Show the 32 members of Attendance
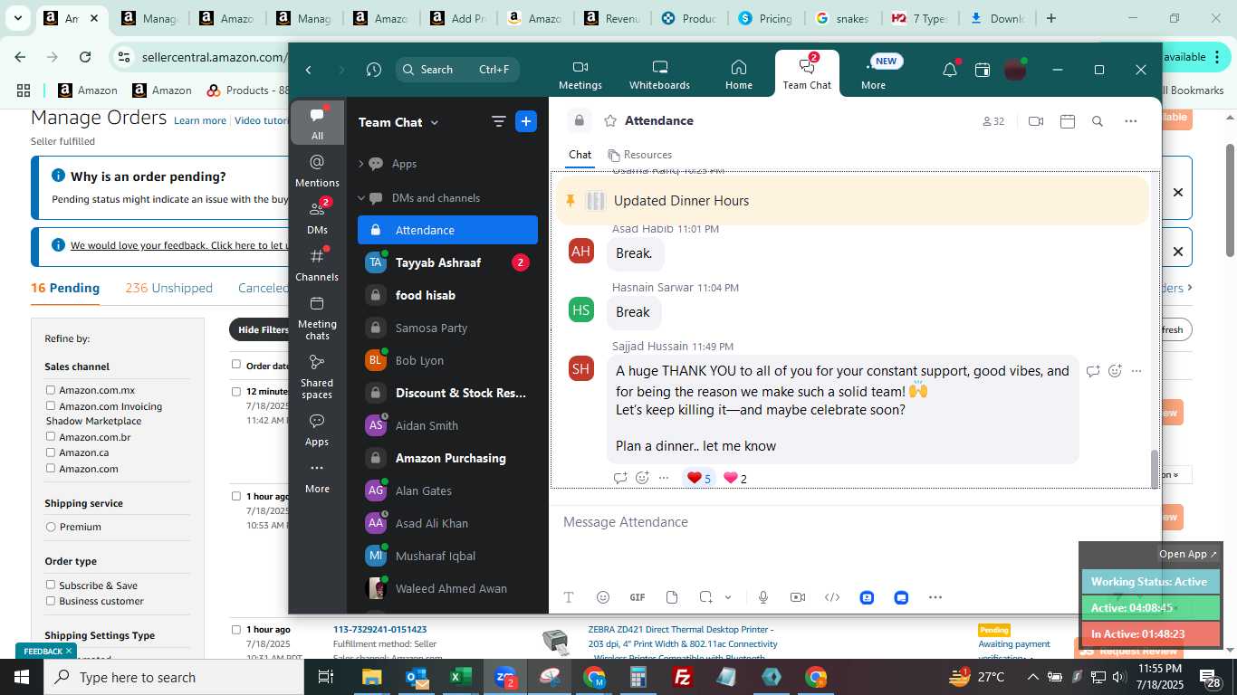The image size is (1237, 695). pos(993,121)
